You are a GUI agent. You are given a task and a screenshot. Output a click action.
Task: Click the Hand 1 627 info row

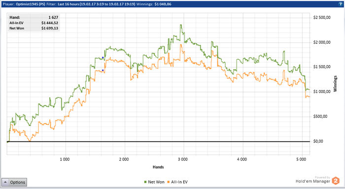34,17
